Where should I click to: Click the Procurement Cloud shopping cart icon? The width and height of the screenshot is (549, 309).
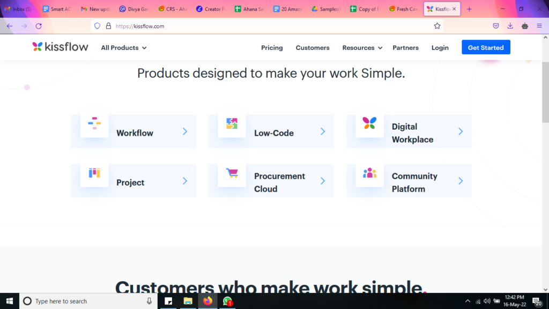232,173
